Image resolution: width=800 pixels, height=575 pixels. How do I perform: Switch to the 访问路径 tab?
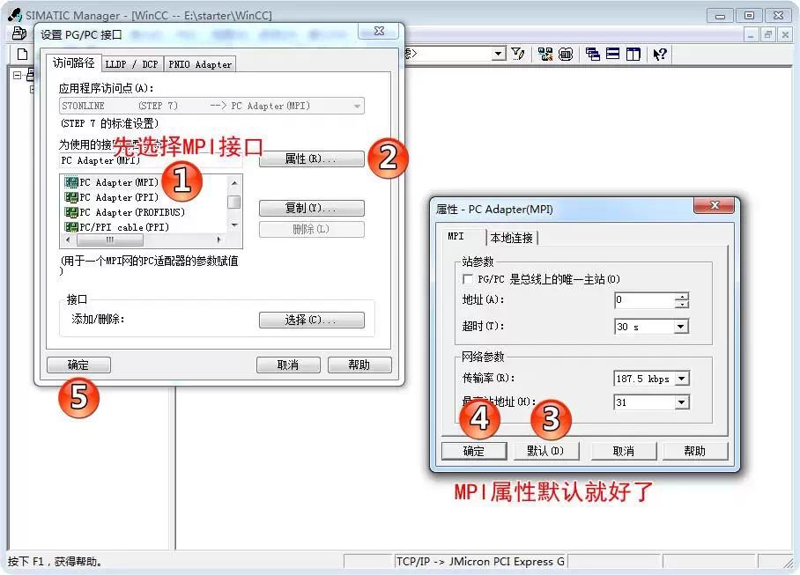click(x=73, y=63)
